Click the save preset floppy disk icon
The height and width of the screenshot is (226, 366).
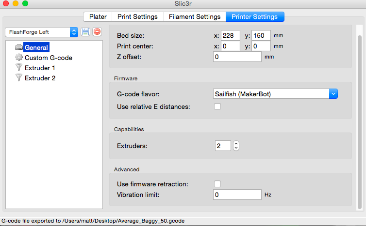(x=85, y=32)
